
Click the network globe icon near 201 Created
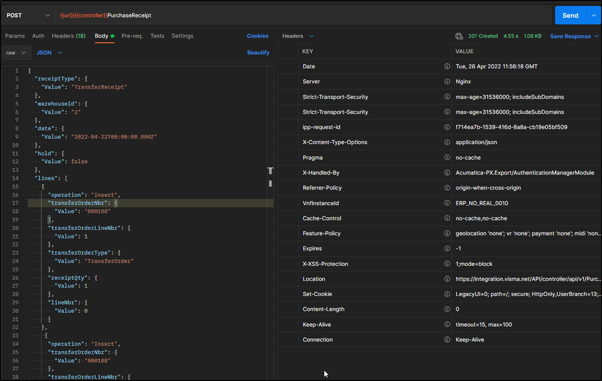[x=459, y=36]
